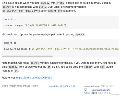Click the inline code 'gtk'

(102, 67)
